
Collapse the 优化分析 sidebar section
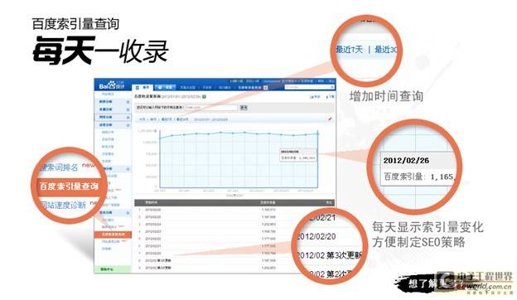[128, 213]
